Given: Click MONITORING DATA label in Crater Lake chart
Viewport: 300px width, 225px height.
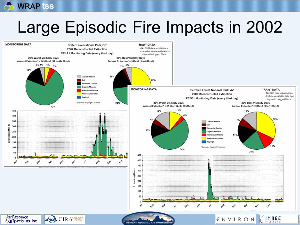Looking at the screenshot, I should (18, 44).
